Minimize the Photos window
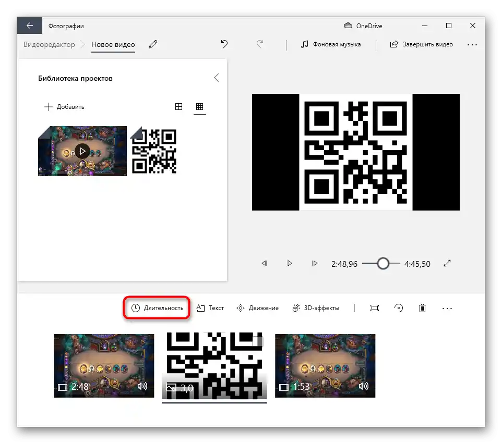This screenshot has width=502, height=444. tap(425, 26)
